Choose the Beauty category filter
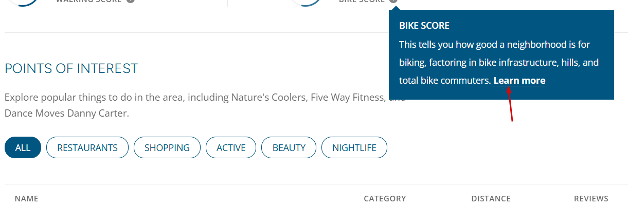The image size is (628, 206). (289, 148)
